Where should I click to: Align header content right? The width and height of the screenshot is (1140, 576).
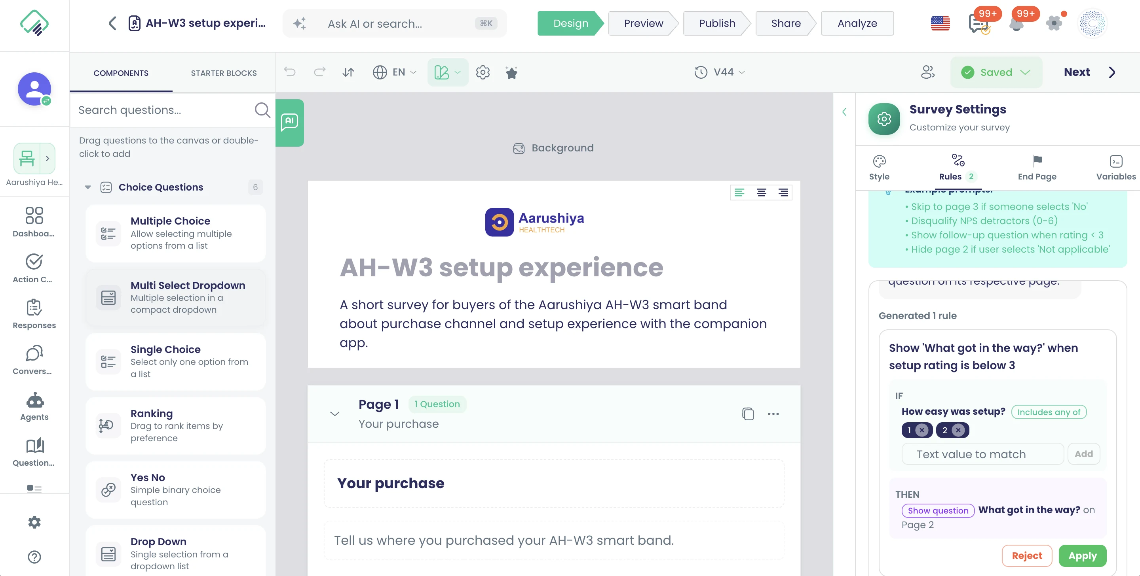(783, 192)
